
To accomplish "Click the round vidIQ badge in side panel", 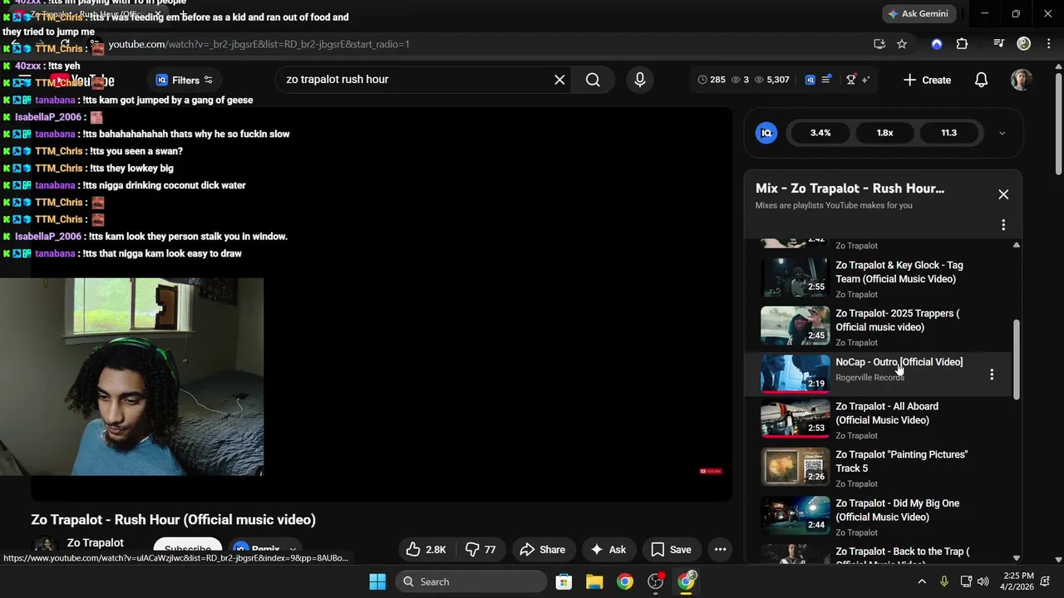I will pyautogui.click(x=766, y=133).
